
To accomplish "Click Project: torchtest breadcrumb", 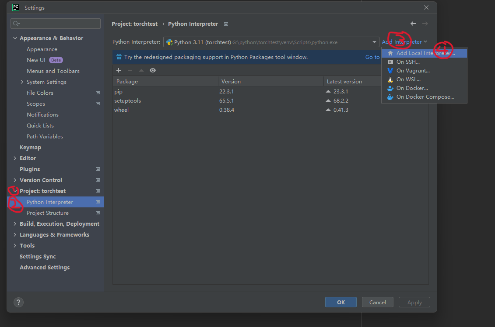I will [134, 24].
